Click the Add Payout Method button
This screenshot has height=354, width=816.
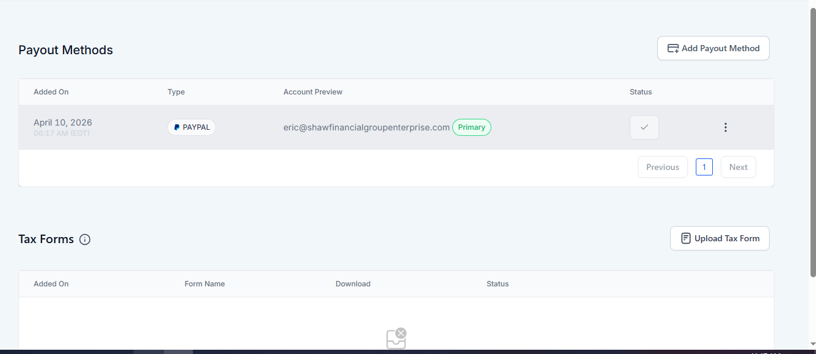coord(713,48)
